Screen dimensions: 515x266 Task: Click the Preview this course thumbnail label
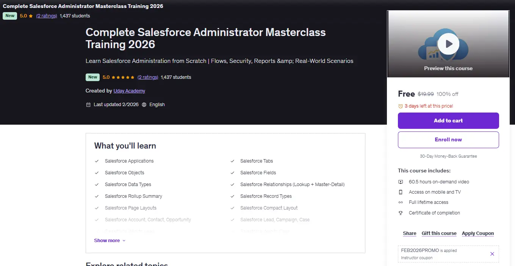point(448,69)
